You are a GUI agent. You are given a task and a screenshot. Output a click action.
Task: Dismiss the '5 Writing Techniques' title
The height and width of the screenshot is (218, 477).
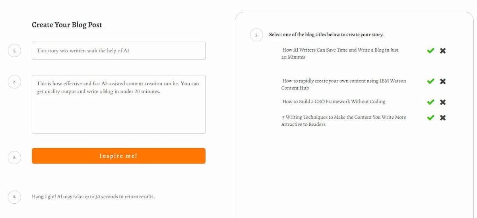(443, 118)
